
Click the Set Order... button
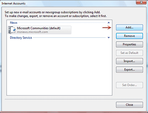(129, 85)
